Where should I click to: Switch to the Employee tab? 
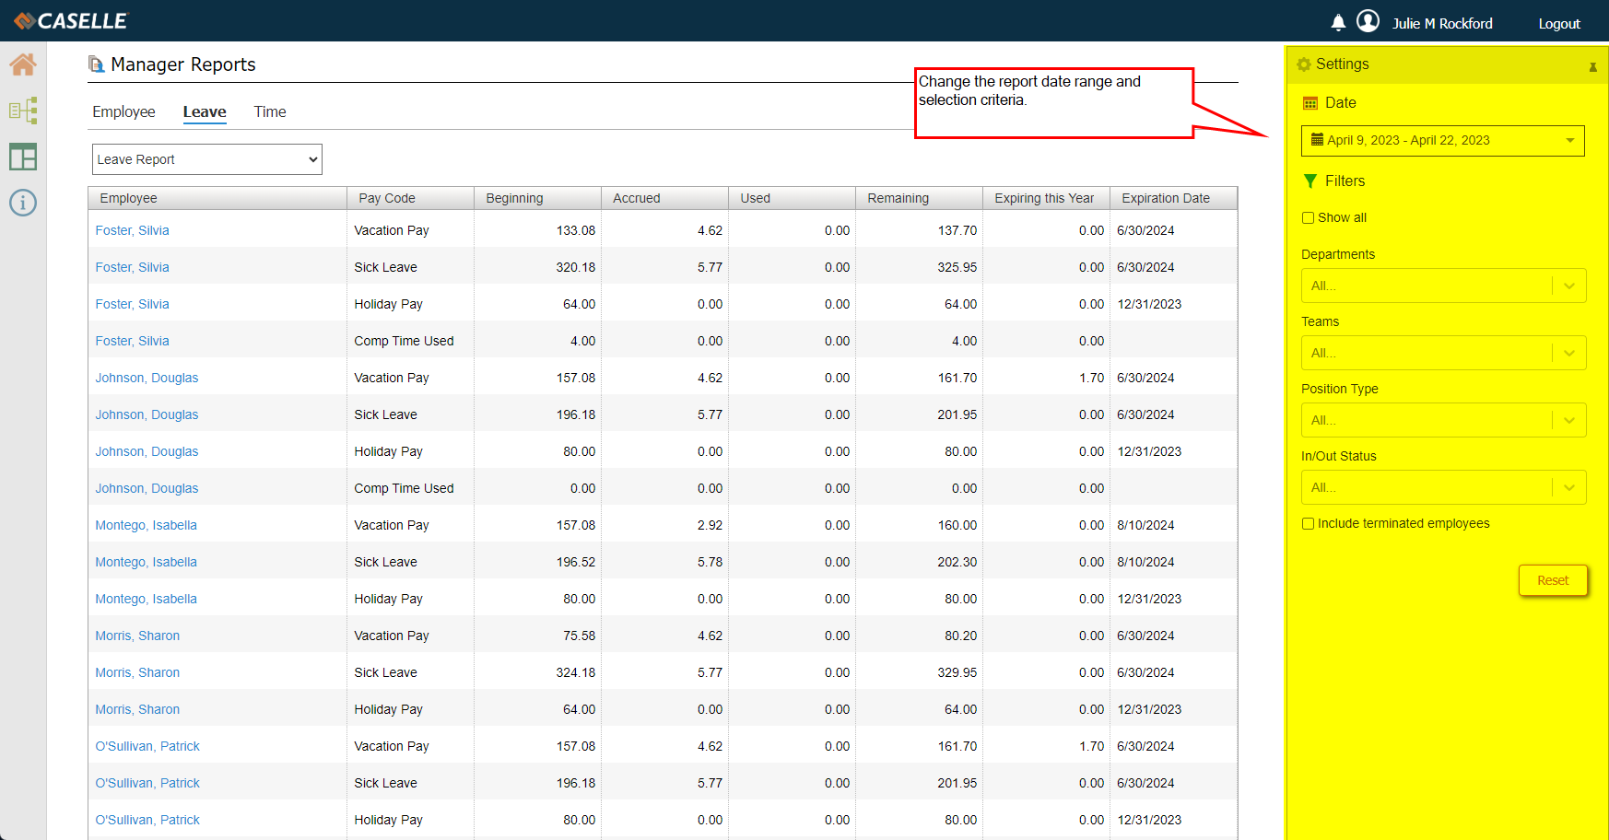(123, 111)
